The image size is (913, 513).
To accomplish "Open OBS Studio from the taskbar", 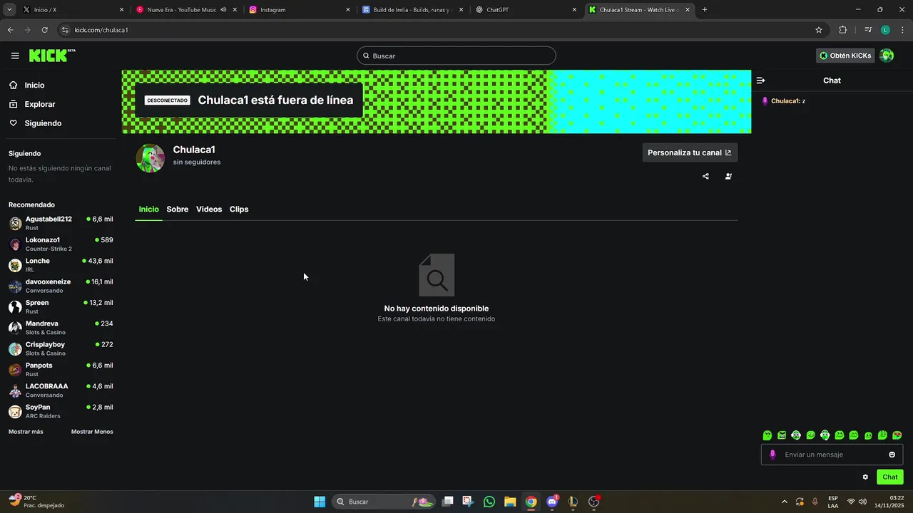I will (x=594, y=502).
